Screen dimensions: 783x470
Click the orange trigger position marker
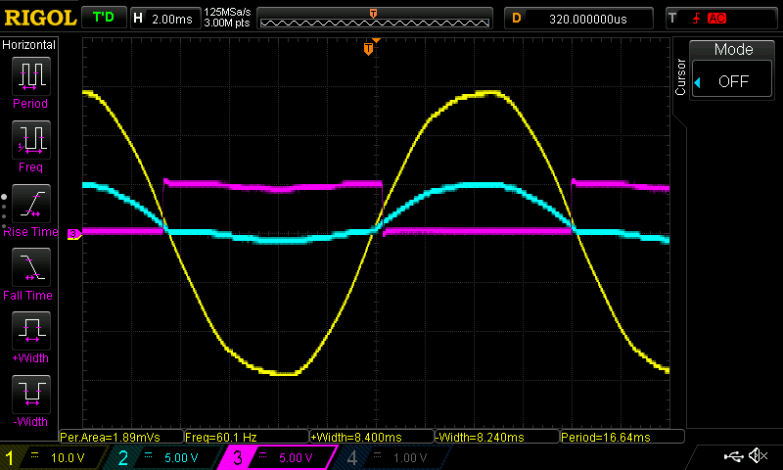click(x=369, y=48)
